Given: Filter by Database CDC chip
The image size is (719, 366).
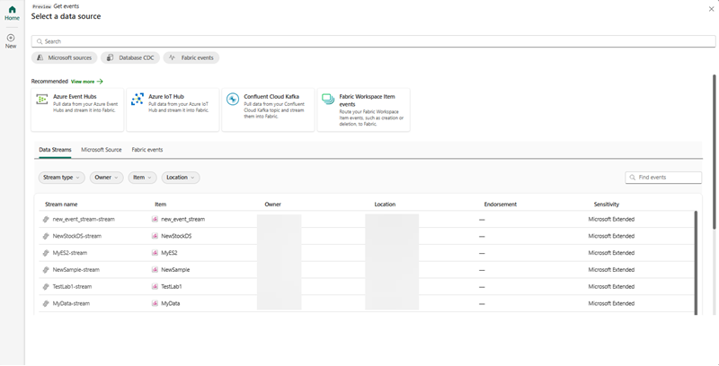Looking at the screenshot, I should [x=130, y=57].
